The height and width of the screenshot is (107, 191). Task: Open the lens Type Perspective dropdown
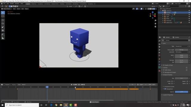pos(182,46)
